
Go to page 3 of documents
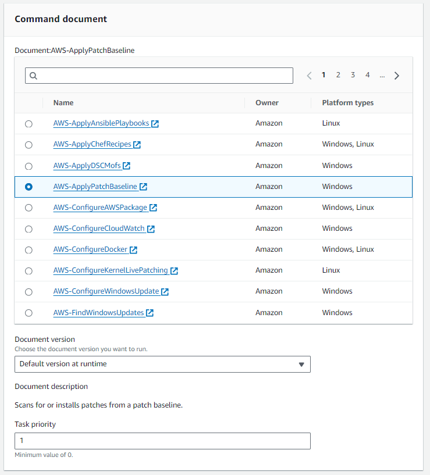click(353, 75)
